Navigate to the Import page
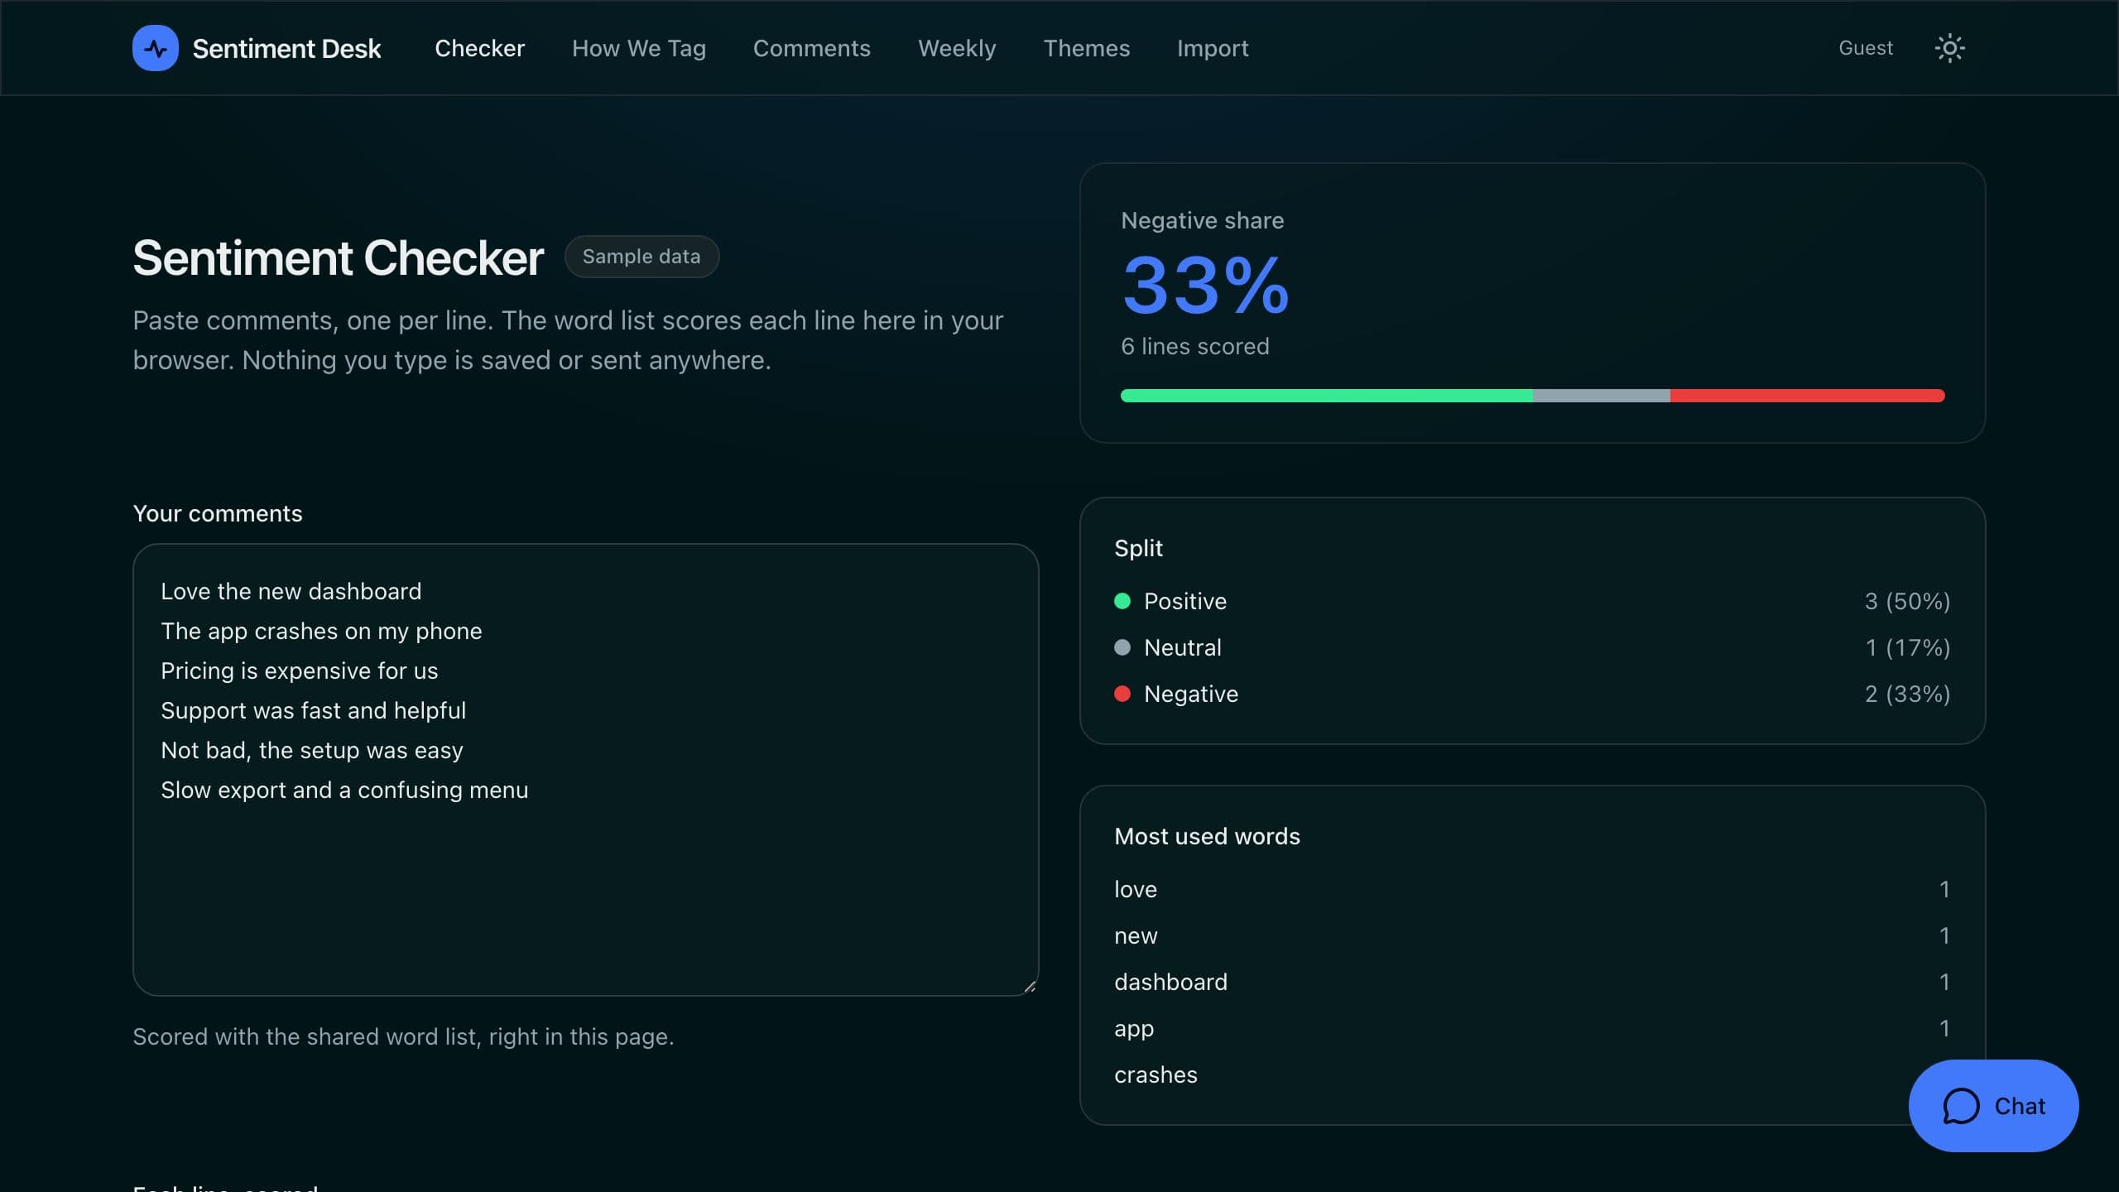Screen dimensions: 2119x1192 point(1213,48)
